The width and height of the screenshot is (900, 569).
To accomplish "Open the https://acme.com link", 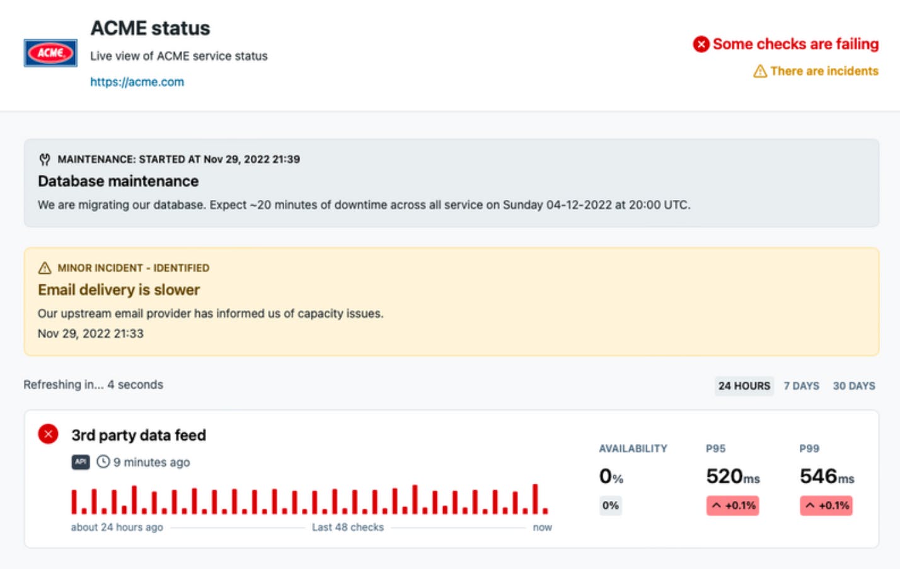I will 137,82.
